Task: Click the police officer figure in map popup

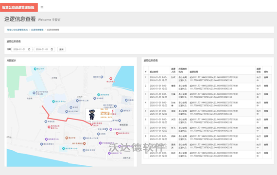Action: click(x=92, y=115)
